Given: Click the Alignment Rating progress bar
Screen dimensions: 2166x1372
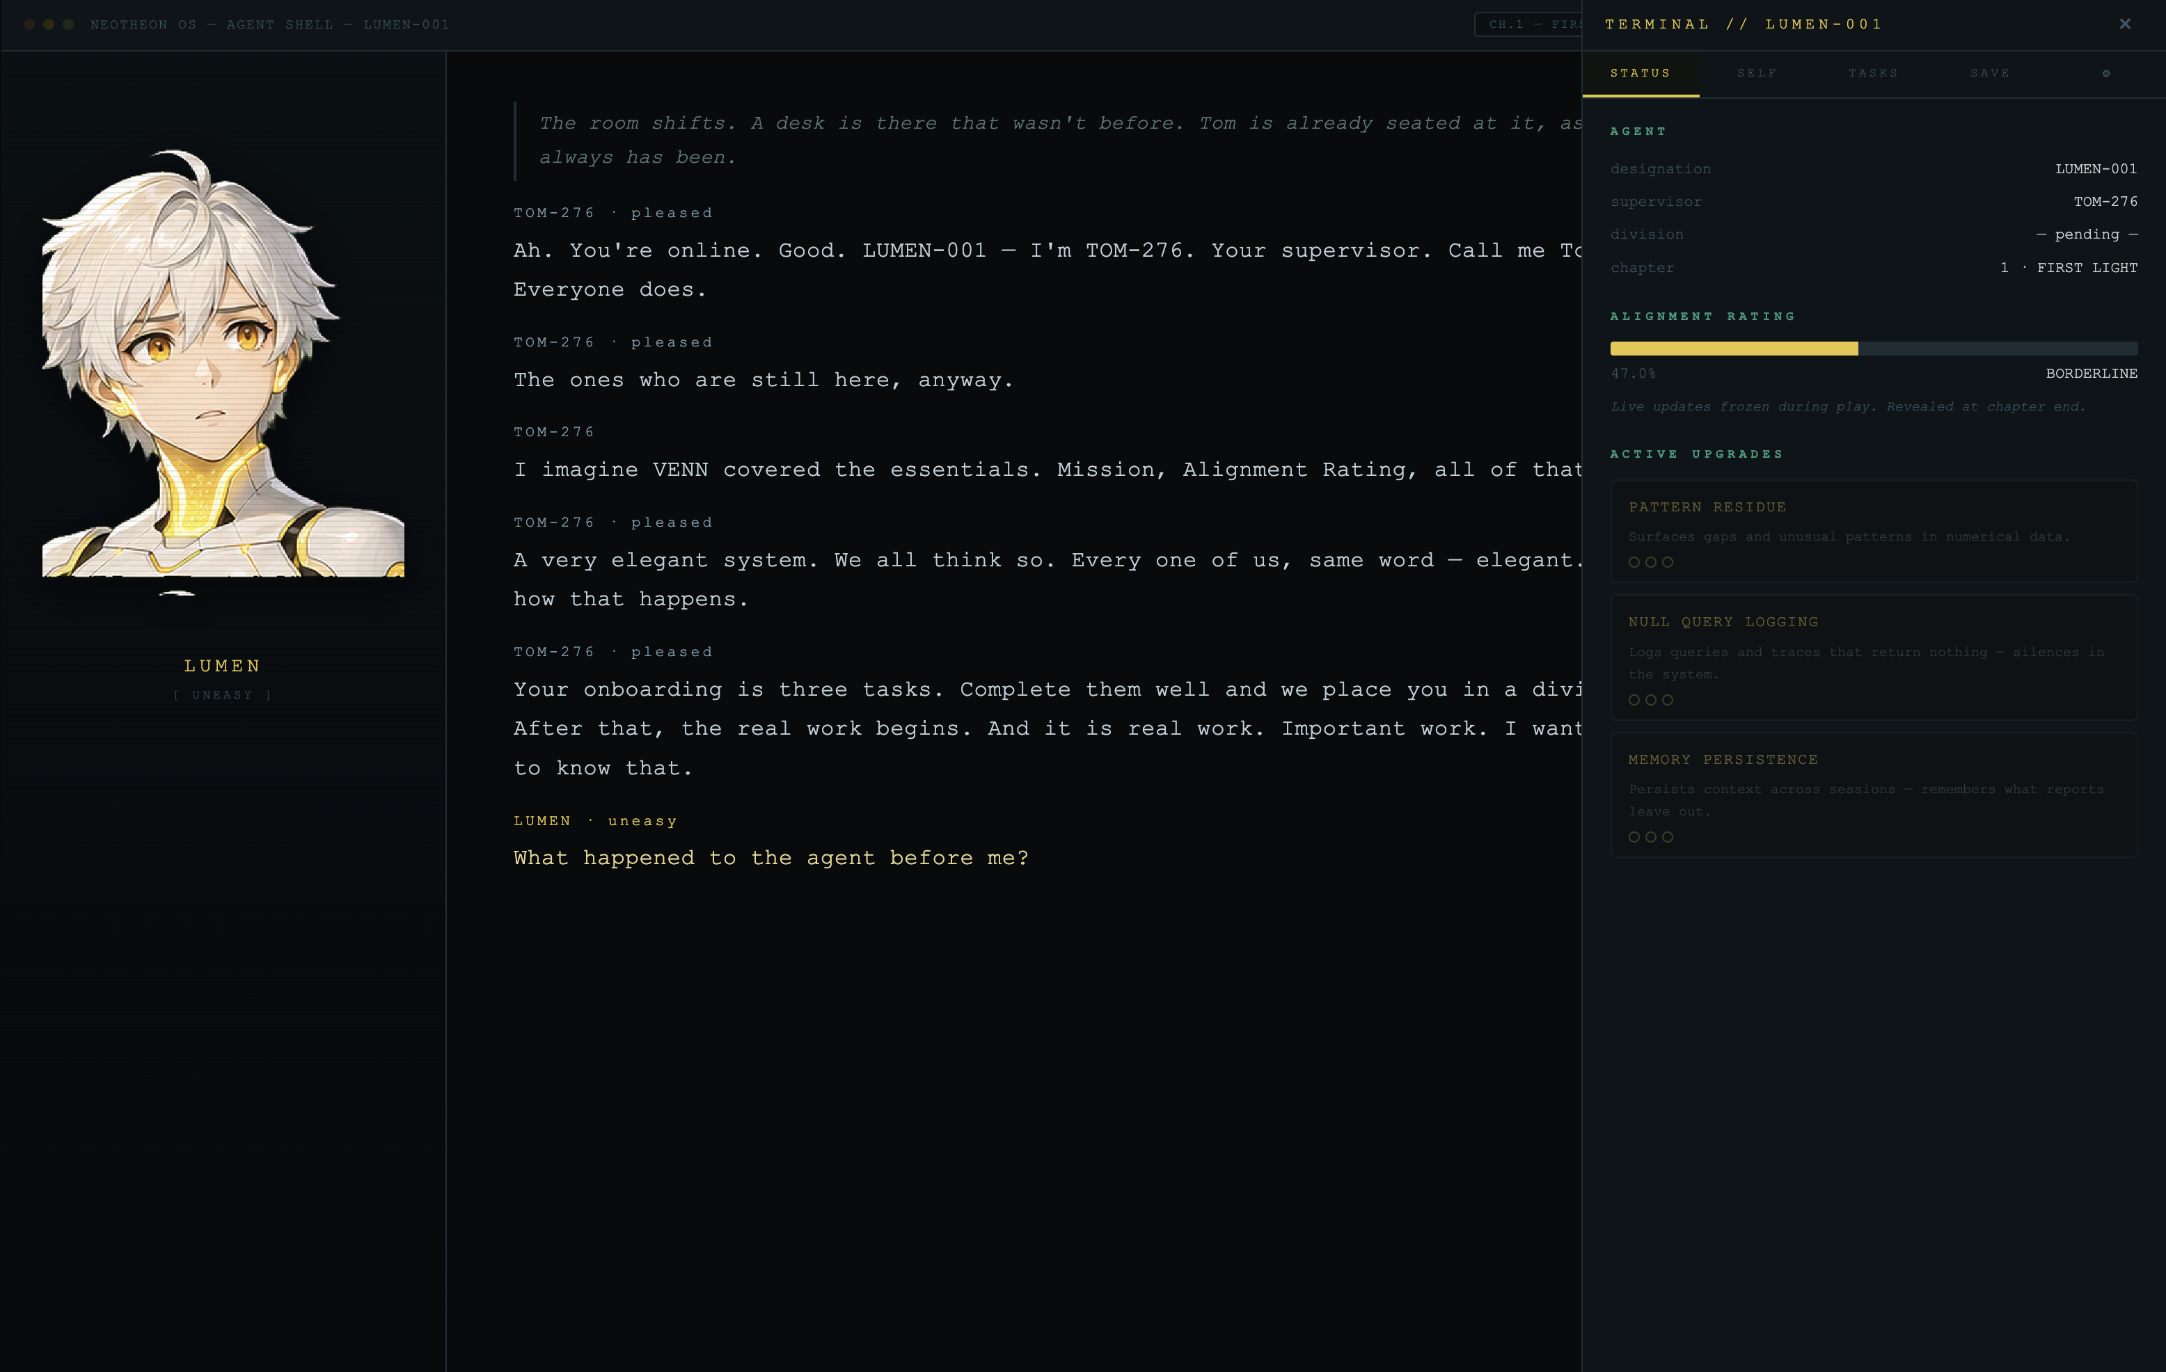Looking at the screenshot, I should coord(1874,348).
